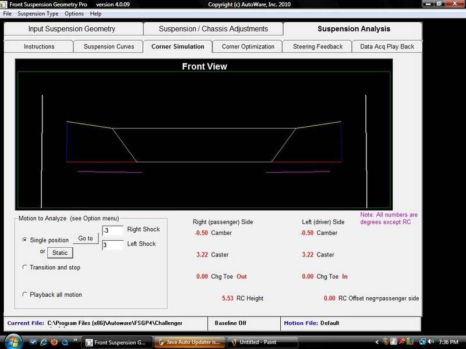Select the Single position radio button
This screenshot has width=466, height=349.
[24, 240]
